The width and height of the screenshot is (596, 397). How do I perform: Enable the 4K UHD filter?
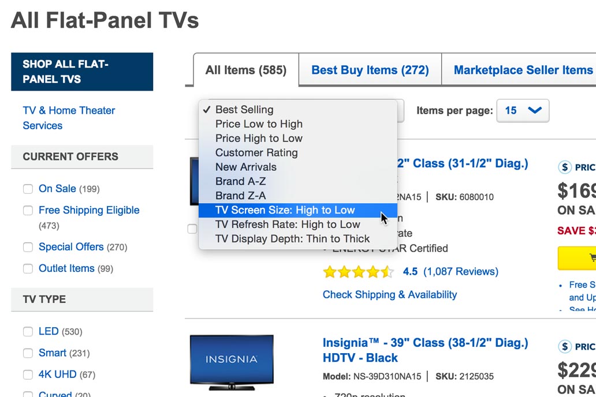(28, 374)
